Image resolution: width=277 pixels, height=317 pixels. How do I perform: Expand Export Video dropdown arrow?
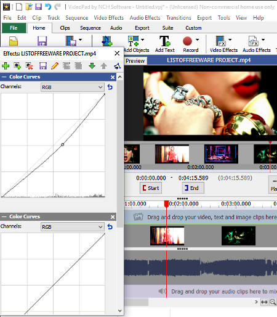[80, 39]
